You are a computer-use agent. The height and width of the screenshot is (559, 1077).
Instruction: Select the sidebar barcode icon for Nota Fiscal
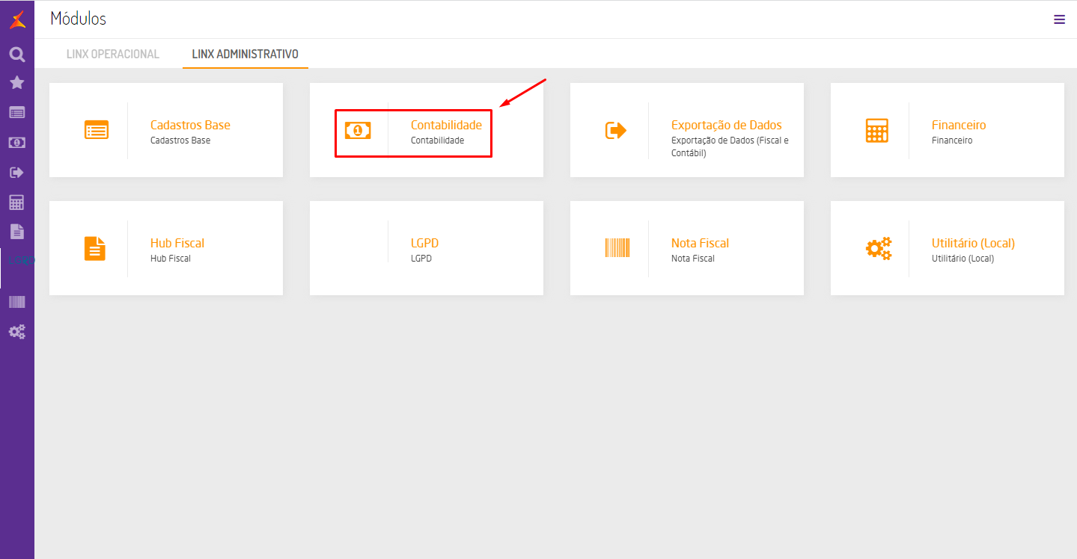(x=16, y=302)
